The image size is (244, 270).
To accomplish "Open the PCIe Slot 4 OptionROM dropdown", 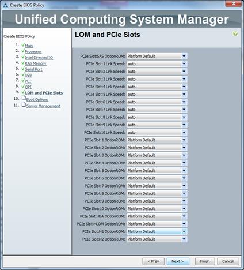I will tap(157, 163).
